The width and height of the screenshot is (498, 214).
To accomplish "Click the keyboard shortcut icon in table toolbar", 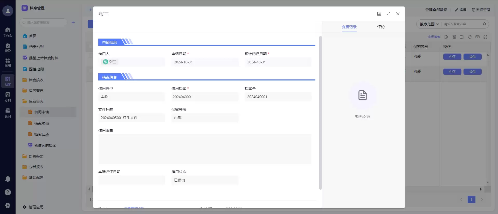I will pyautogui.click(x=478, y=37).
